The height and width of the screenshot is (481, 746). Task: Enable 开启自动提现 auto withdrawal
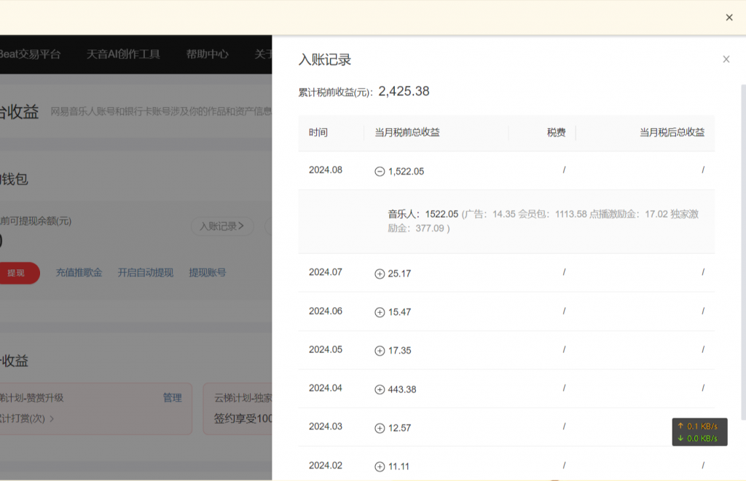pyautogui.click(x=145, y=272)
